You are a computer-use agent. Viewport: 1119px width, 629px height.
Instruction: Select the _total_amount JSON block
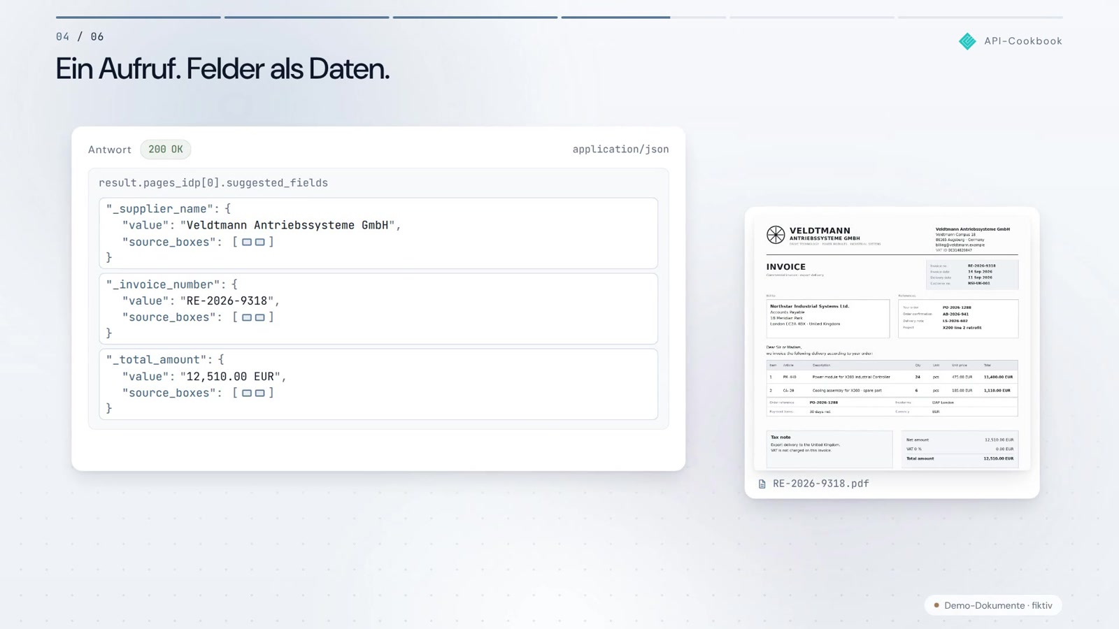(x=378, y=384)
